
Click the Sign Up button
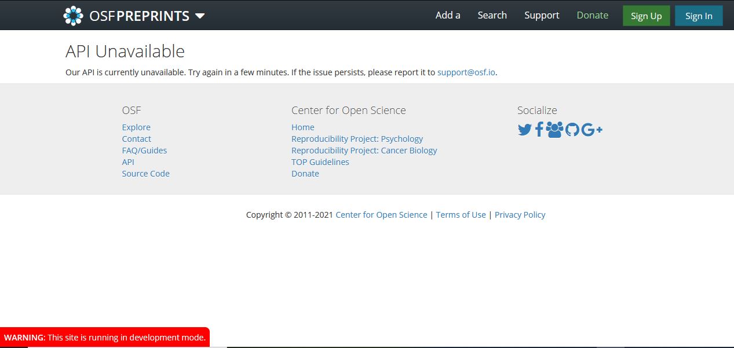click(647, 16)
